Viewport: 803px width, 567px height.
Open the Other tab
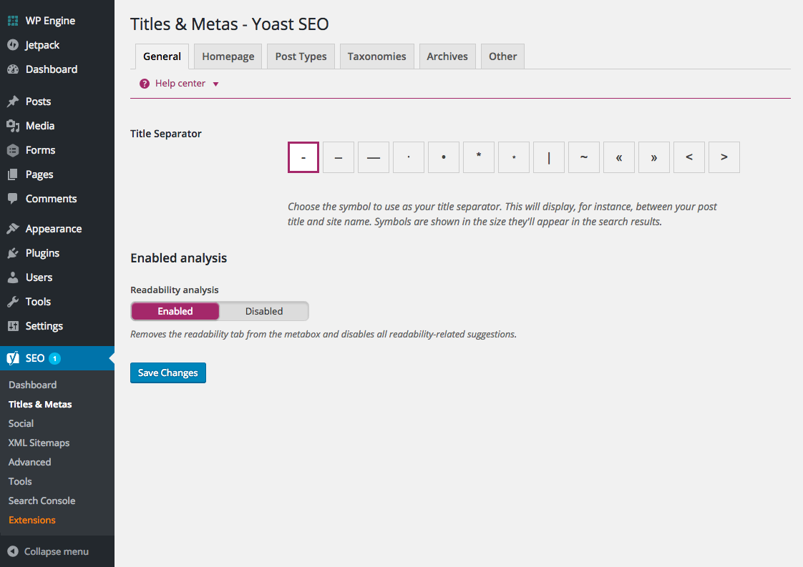click(x=502, y=56)
